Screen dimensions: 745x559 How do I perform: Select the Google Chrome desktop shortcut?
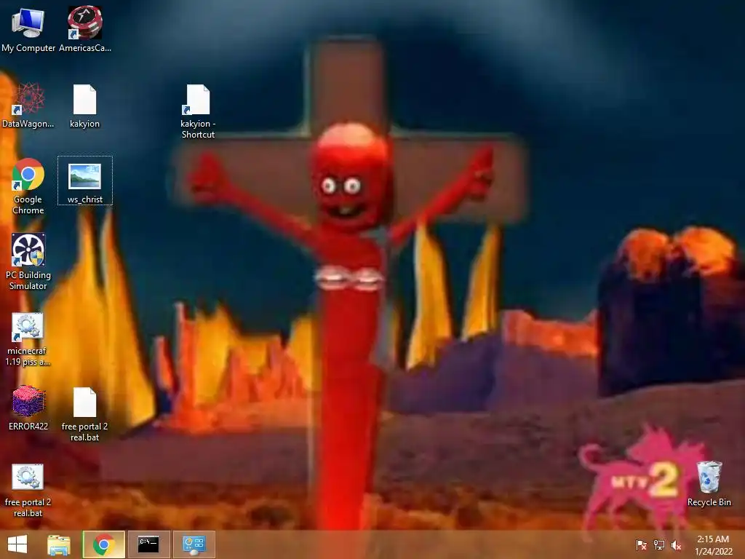(x=28, y=186)
